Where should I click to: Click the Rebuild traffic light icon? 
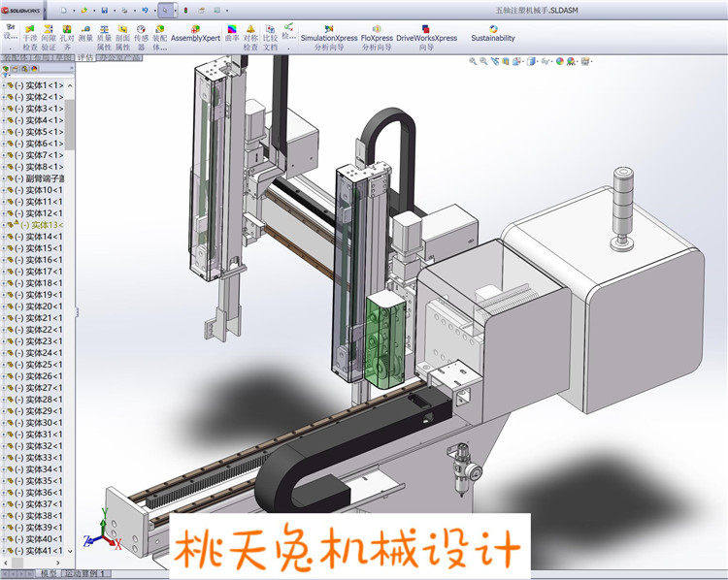coord(185,11)
